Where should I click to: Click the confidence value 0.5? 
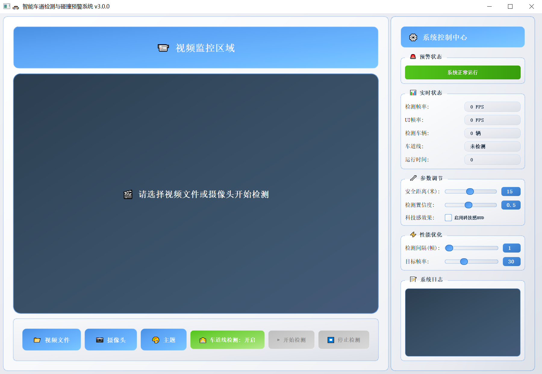click(x=511, y=205)
